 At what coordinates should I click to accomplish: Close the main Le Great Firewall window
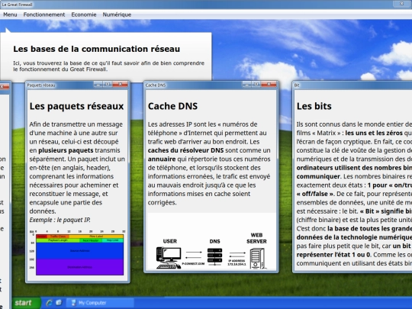(x=402, y=4)
